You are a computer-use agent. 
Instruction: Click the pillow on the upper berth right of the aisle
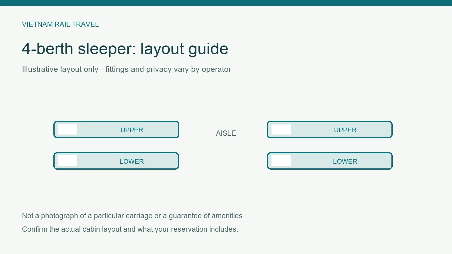(x=281, y=129)
